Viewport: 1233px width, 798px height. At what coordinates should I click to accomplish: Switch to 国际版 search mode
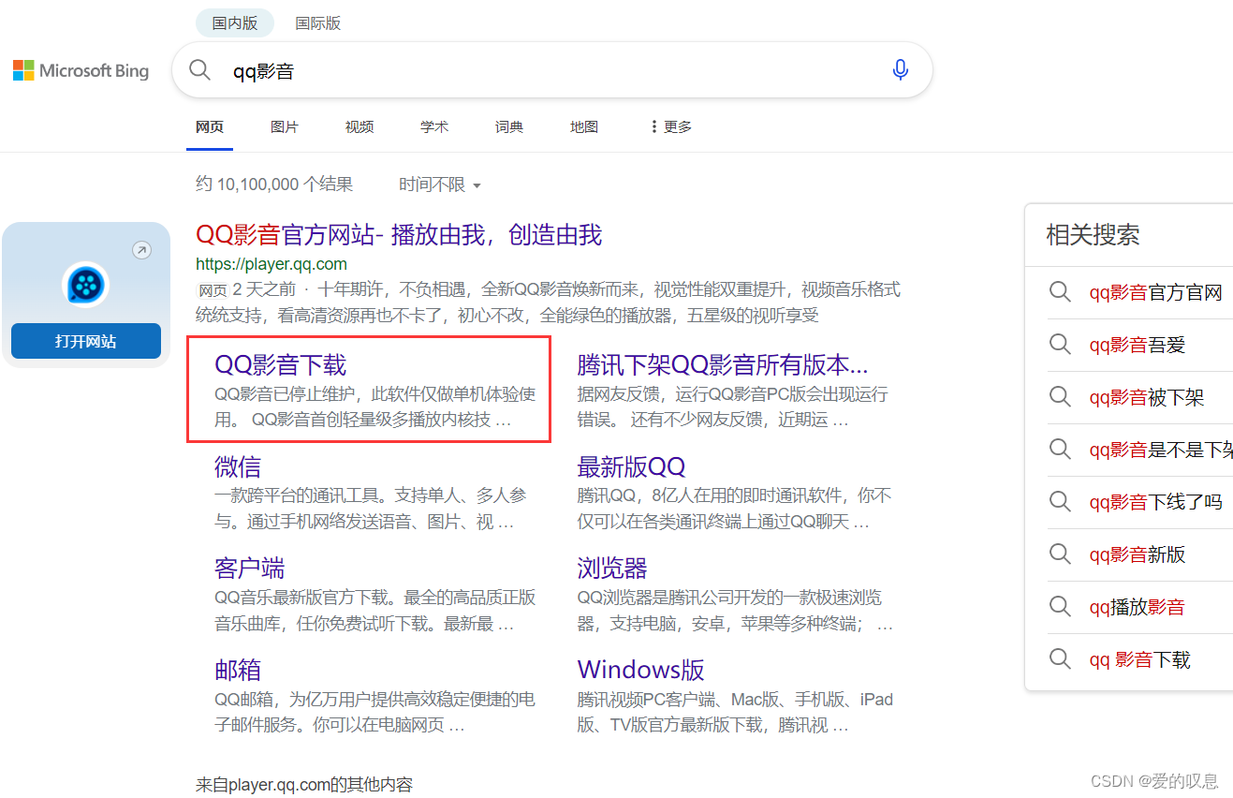[x=318, y=23]
